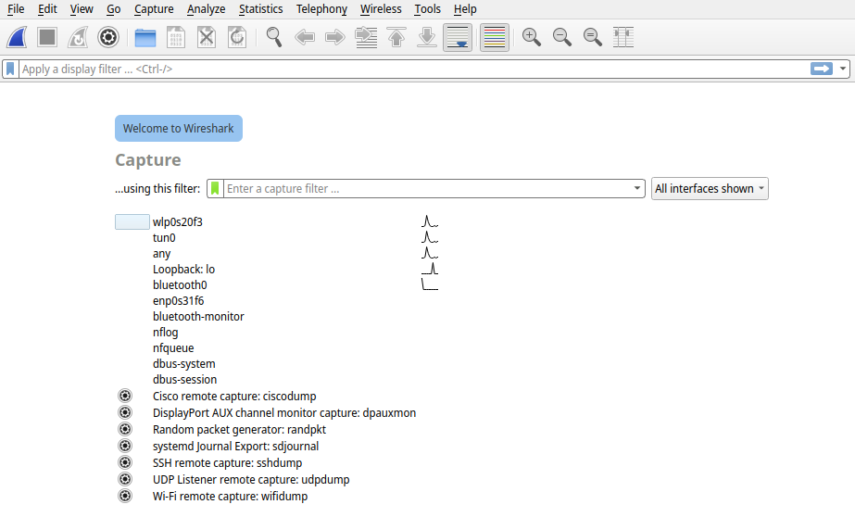This screenshot has height=517, width=855.
Task: Go forward to next packet arrow
Action: click(x=335, y=37)
